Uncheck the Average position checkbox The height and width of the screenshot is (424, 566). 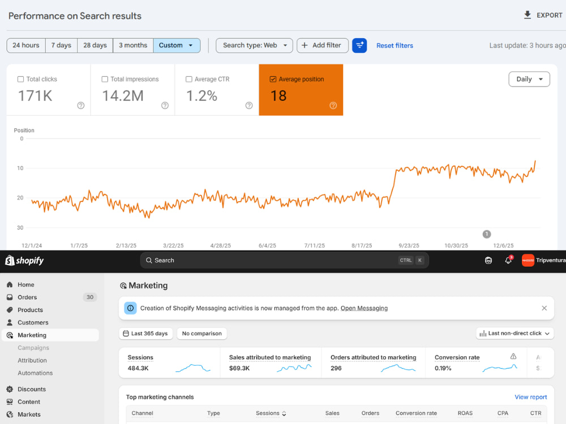tap(273, 79)
